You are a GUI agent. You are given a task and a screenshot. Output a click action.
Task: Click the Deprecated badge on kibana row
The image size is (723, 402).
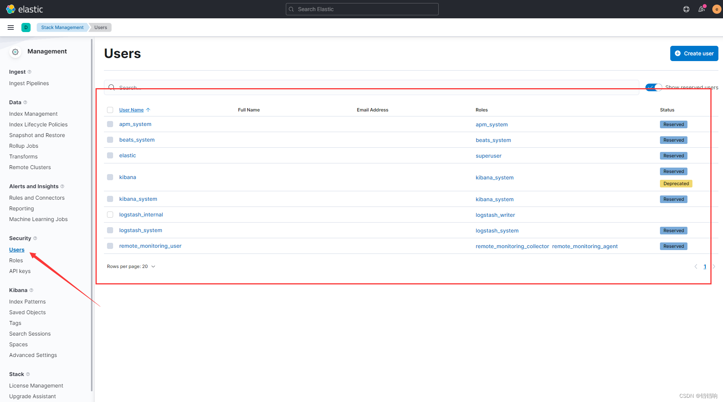click(x=676, y=184)
